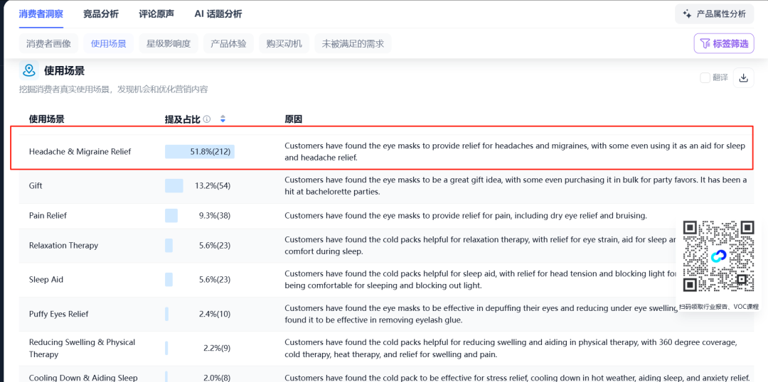Click the funnel icon on 标签筛选

[705, 43]
